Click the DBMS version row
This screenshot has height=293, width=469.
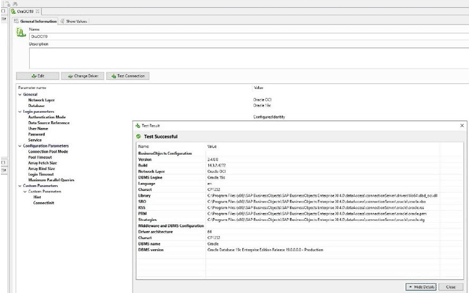point(299,250)
